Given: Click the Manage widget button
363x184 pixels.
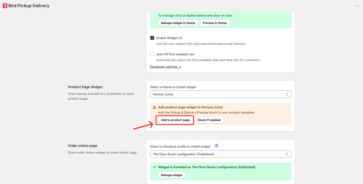Looking at the screenshot, I should (172, 175).
